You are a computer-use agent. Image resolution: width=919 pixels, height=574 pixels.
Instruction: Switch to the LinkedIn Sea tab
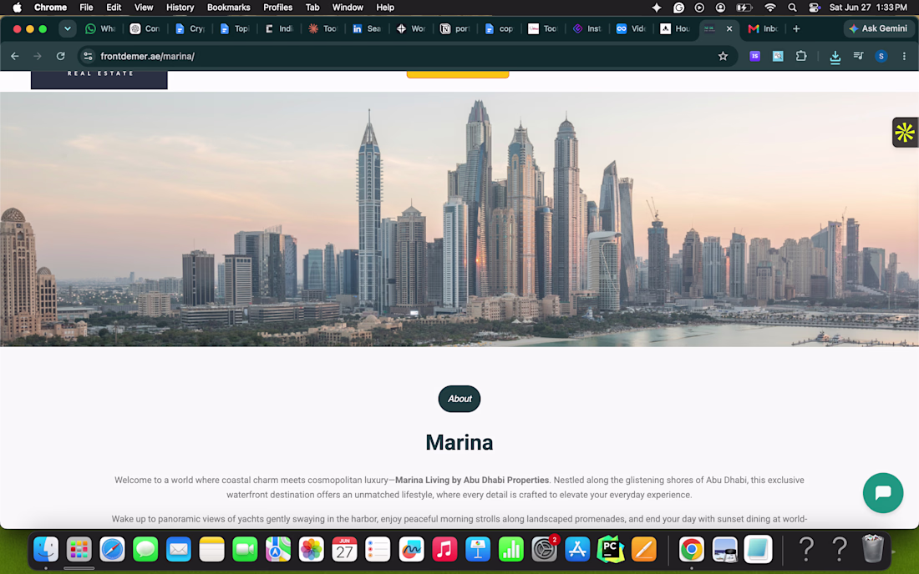[x=367, y=28]
